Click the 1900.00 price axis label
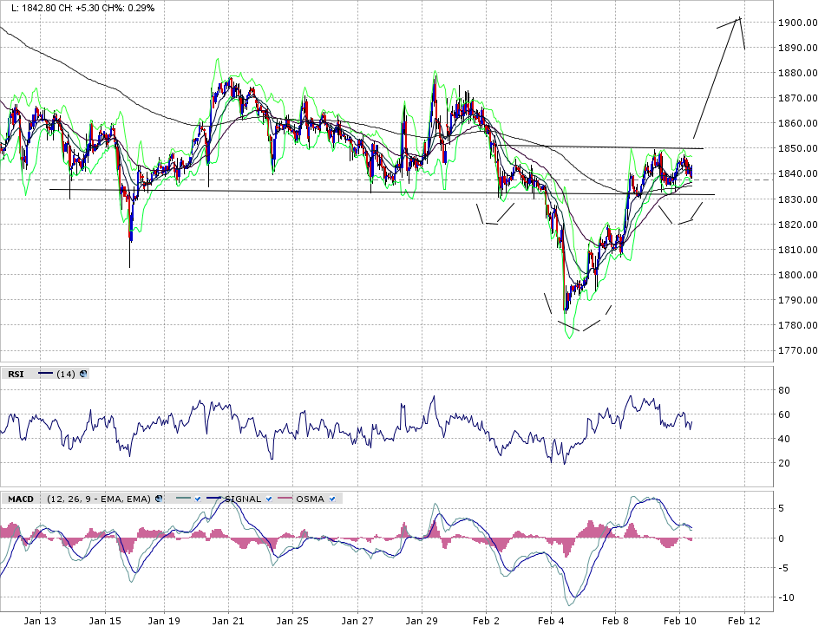The image size is (825, 633). pos(796,23)
